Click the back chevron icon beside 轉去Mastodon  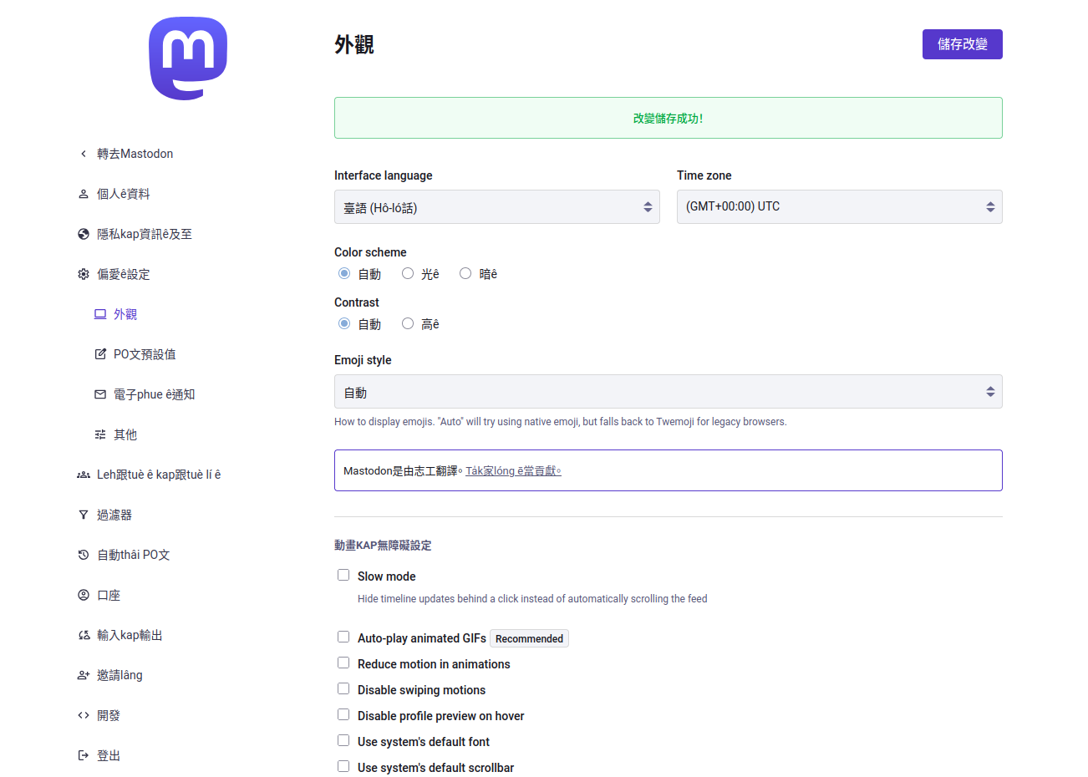(x=84, y=154)
